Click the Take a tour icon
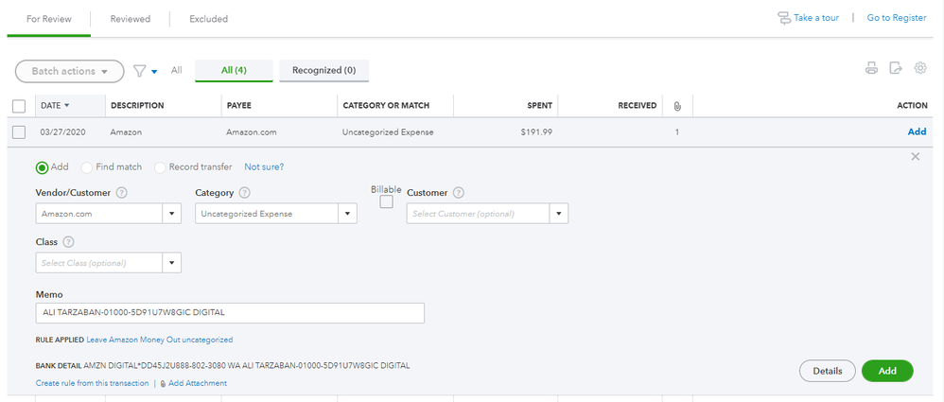 pos(784,18)
